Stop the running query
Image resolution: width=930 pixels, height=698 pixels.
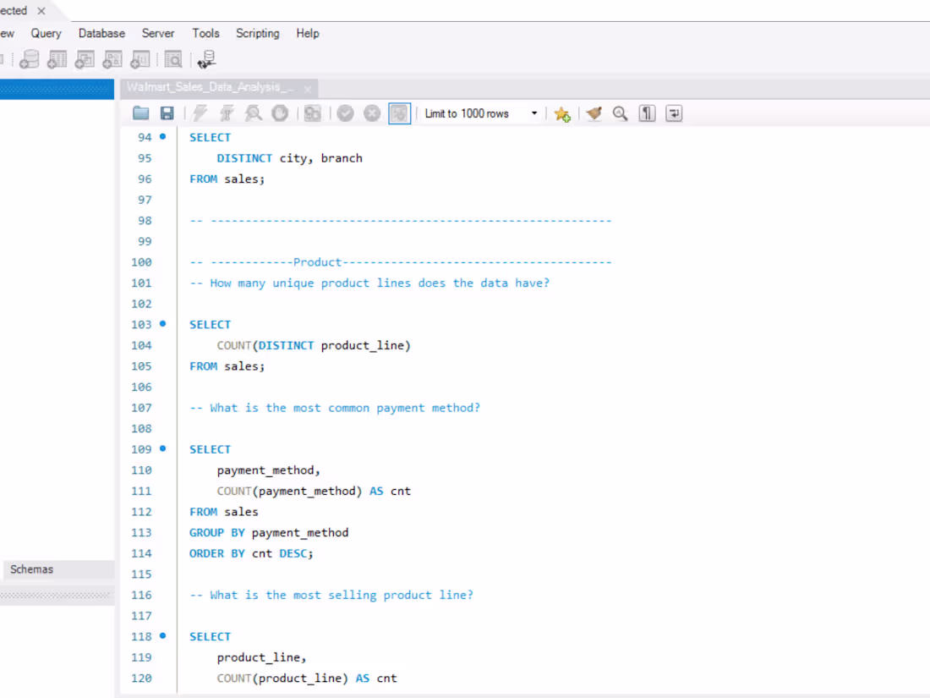click(280, 113)
